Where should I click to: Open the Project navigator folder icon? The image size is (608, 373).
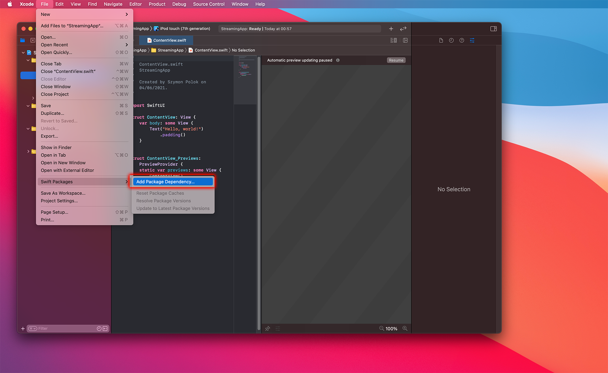point(22,40)
